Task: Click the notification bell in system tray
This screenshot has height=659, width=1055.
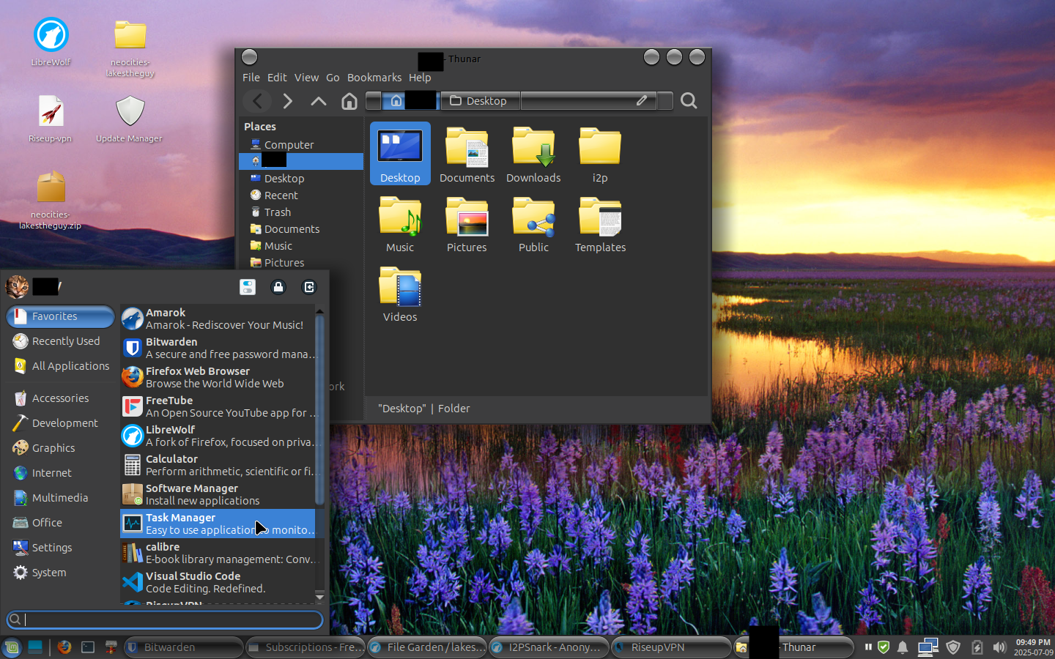Action: [903, 647]
